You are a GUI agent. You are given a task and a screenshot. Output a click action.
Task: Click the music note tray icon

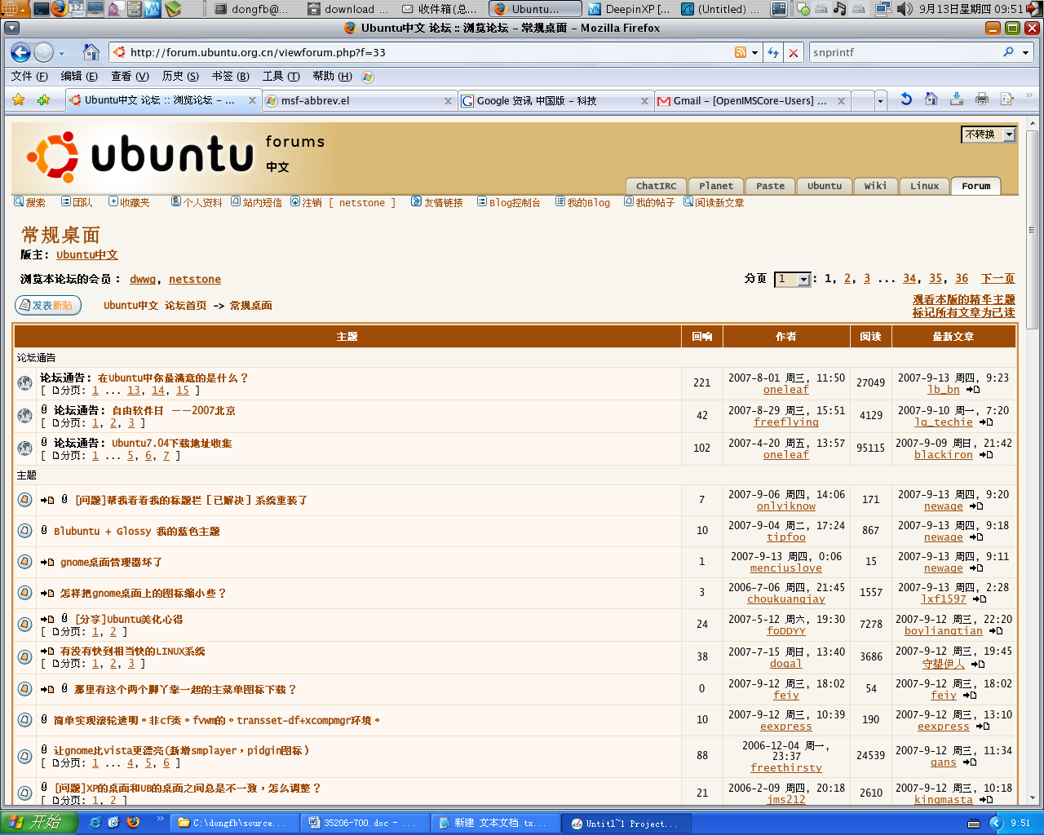click(x=839, y=9)
